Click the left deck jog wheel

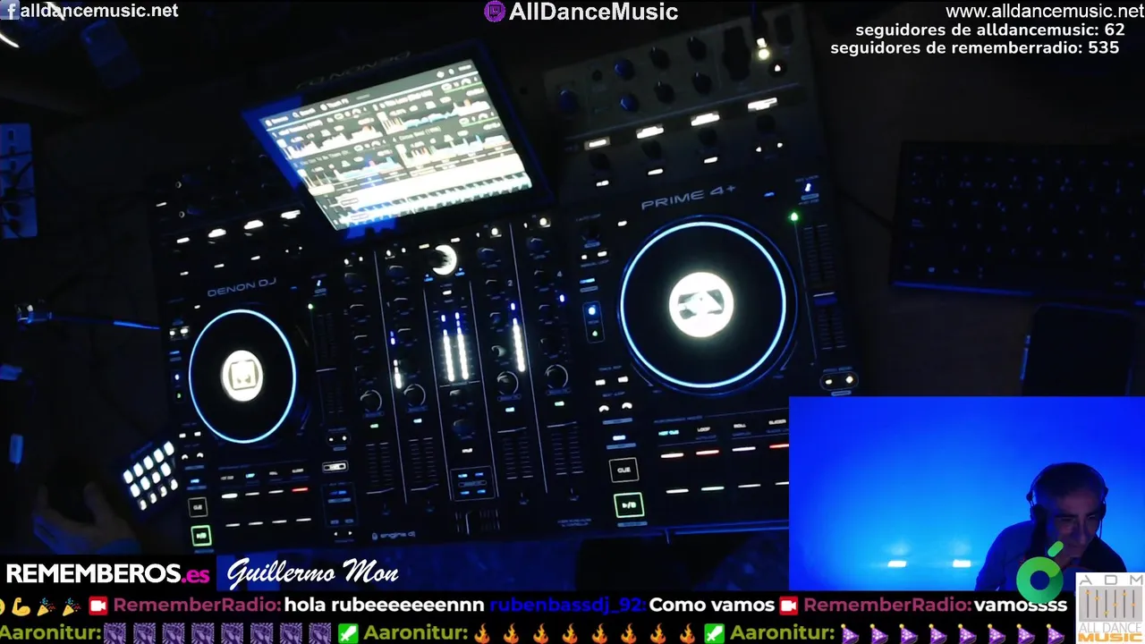pyautogui.click(x=242, y=376)
